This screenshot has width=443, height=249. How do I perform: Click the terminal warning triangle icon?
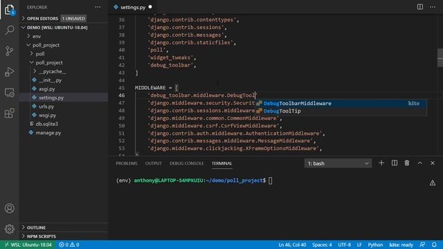tap(432, 183)
